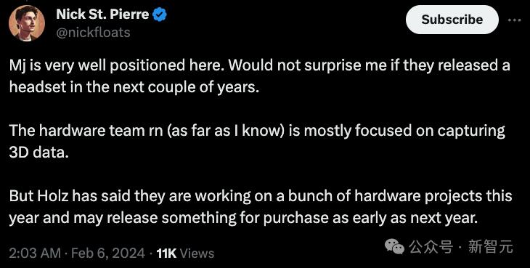Click the Subscribe button
The image size is (530, 268).
pos(452,20)
